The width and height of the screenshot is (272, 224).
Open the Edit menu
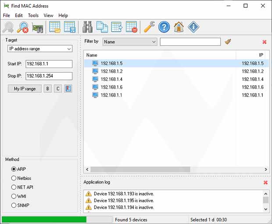point(19,15)
